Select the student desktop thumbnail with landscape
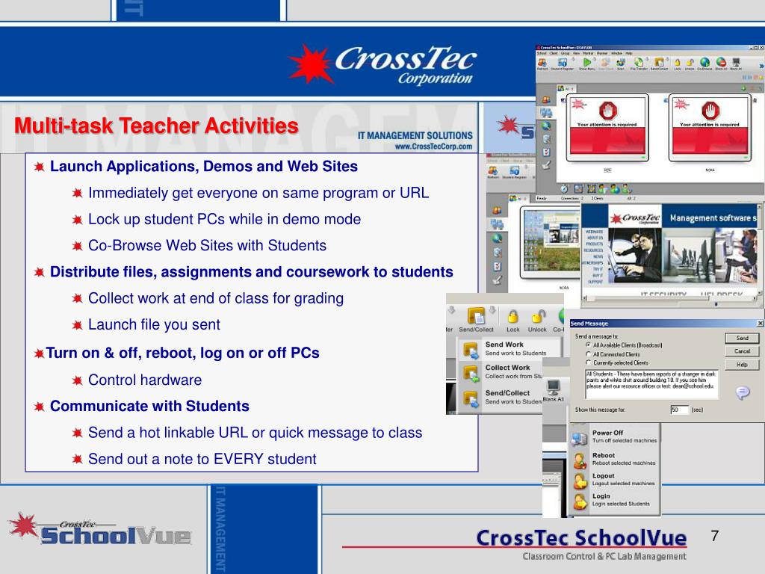Image resolution: width=765 pixels, height=574 pixels. 551,243
